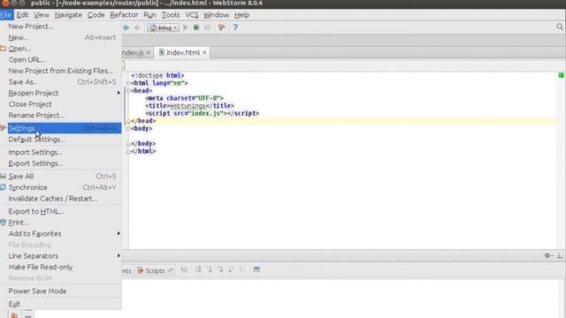
Task: Open the Navigate menu
Action: [x=68, y=15]
